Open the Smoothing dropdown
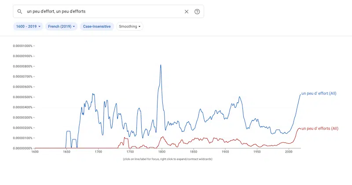 coord(129,27)
